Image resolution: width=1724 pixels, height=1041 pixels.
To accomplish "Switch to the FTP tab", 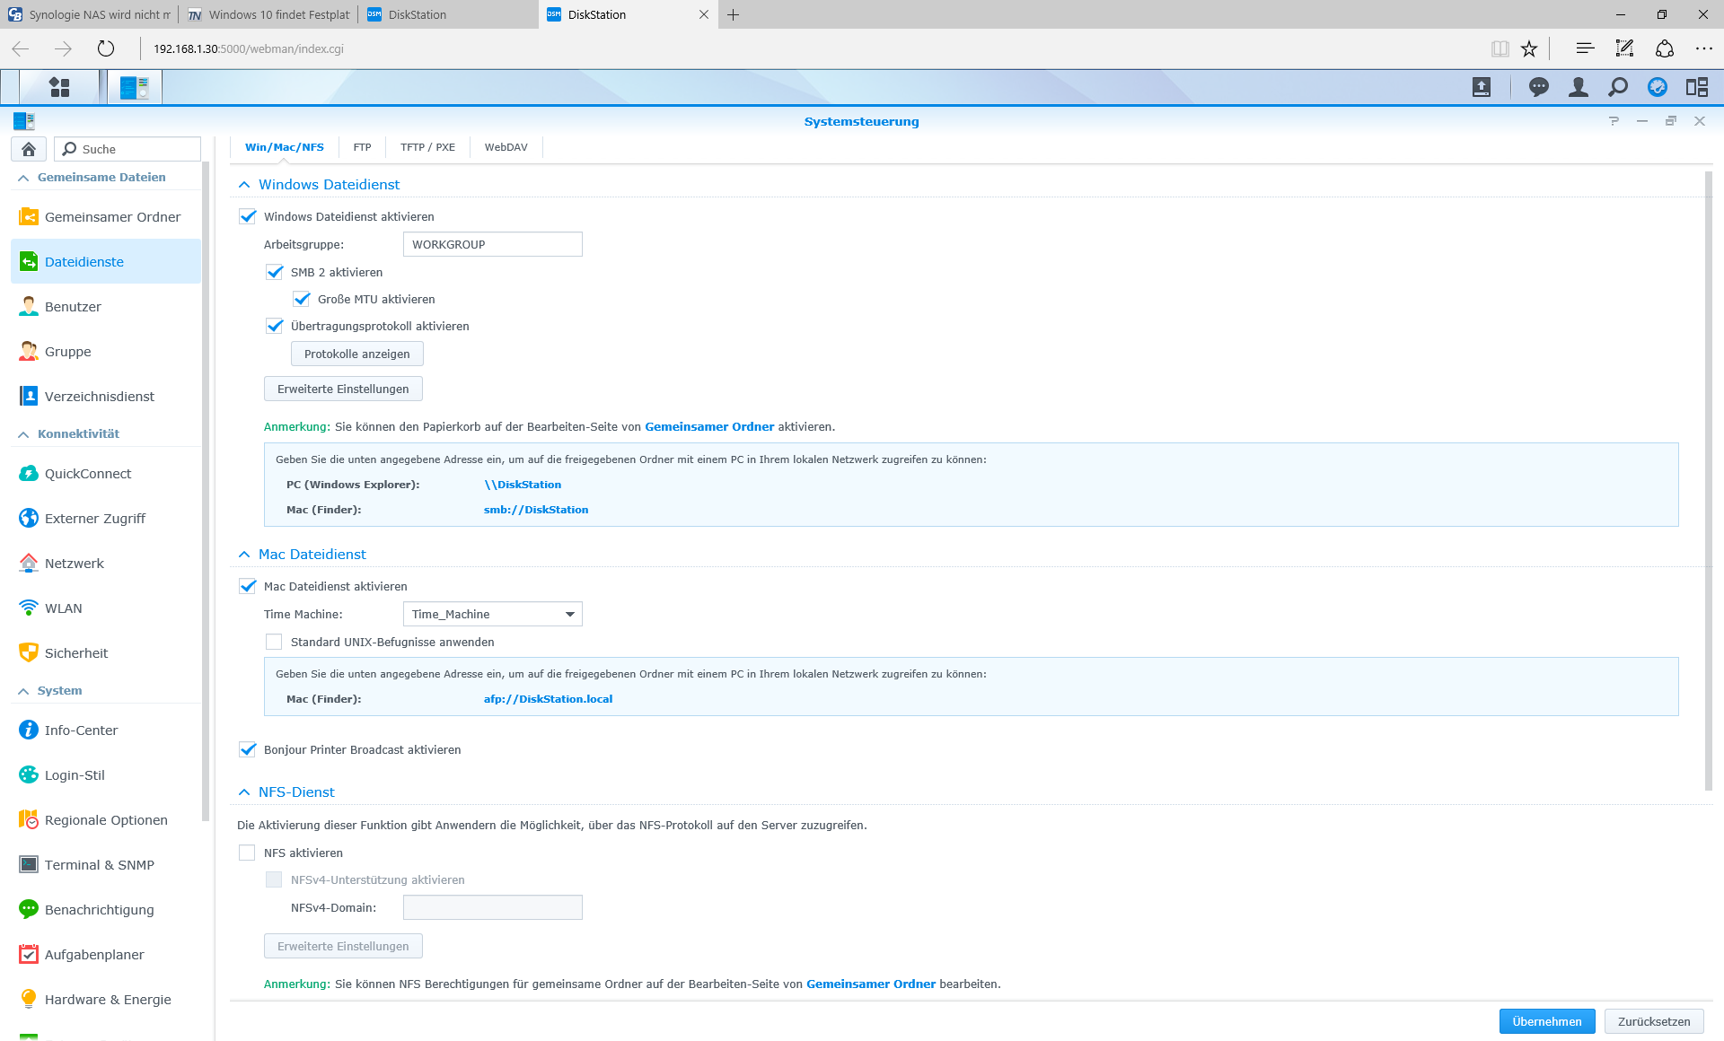I will [362, 147].
